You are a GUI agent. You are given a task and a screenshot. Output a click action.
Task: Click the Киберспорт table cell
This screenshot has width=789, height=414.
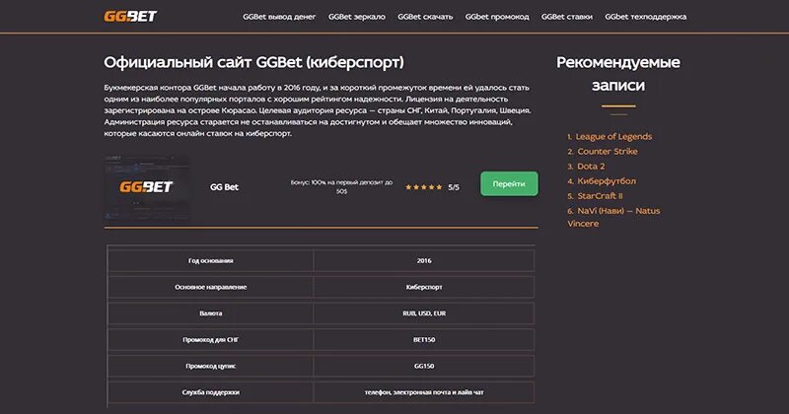coord(424,287)
